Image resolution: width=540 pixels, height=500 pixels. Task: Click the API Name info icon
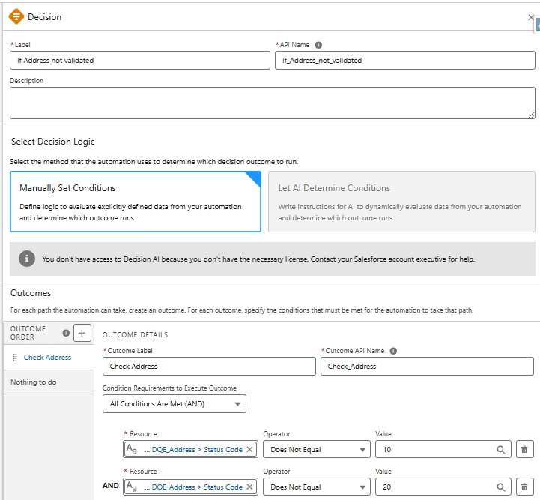tap(318, 45)
